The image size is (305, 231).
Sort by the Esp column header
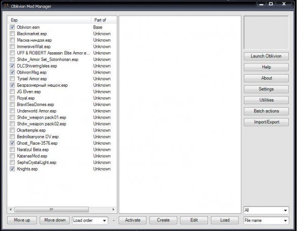coord(49,20)
